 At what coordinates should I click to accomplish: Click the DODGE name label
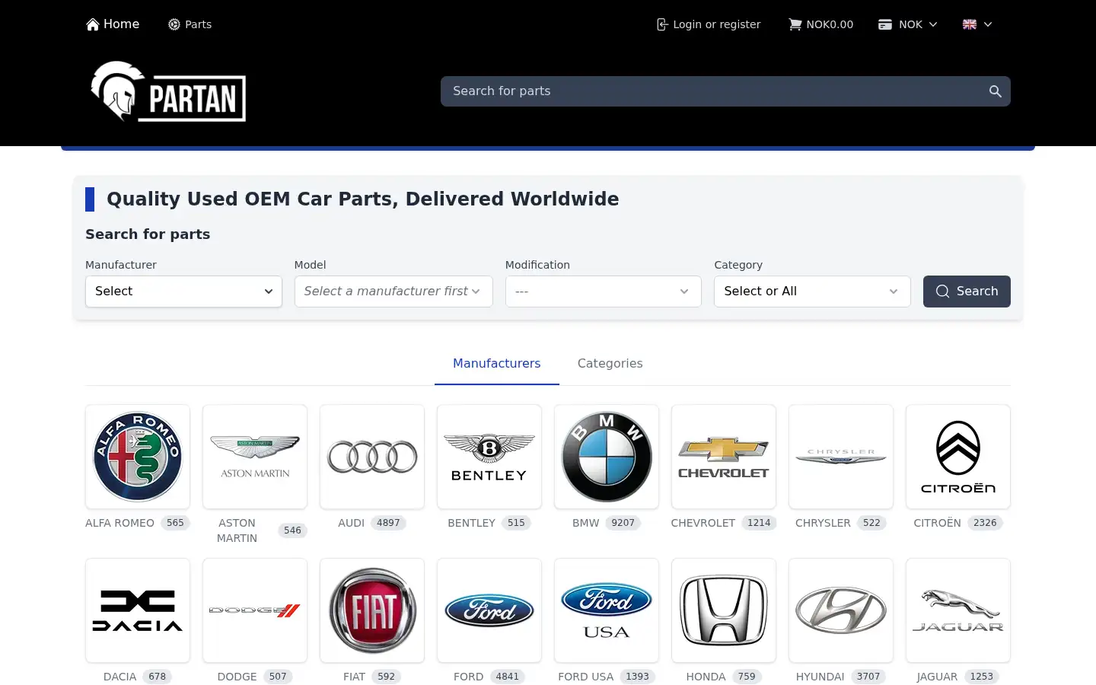(237, 677)
